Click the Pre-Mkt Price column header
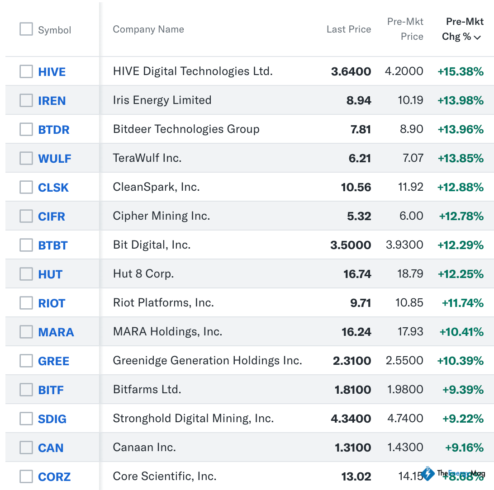Image resolution: width=494 pixels, height=490 pixels. pyautogui.click(x=405, y=29)
